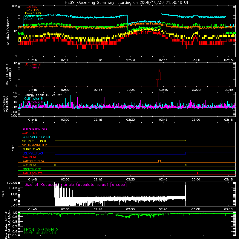Click the 'REAR SEGMENTS' legend label
Screen dimensions: 239x239
(x=40, y=233)
